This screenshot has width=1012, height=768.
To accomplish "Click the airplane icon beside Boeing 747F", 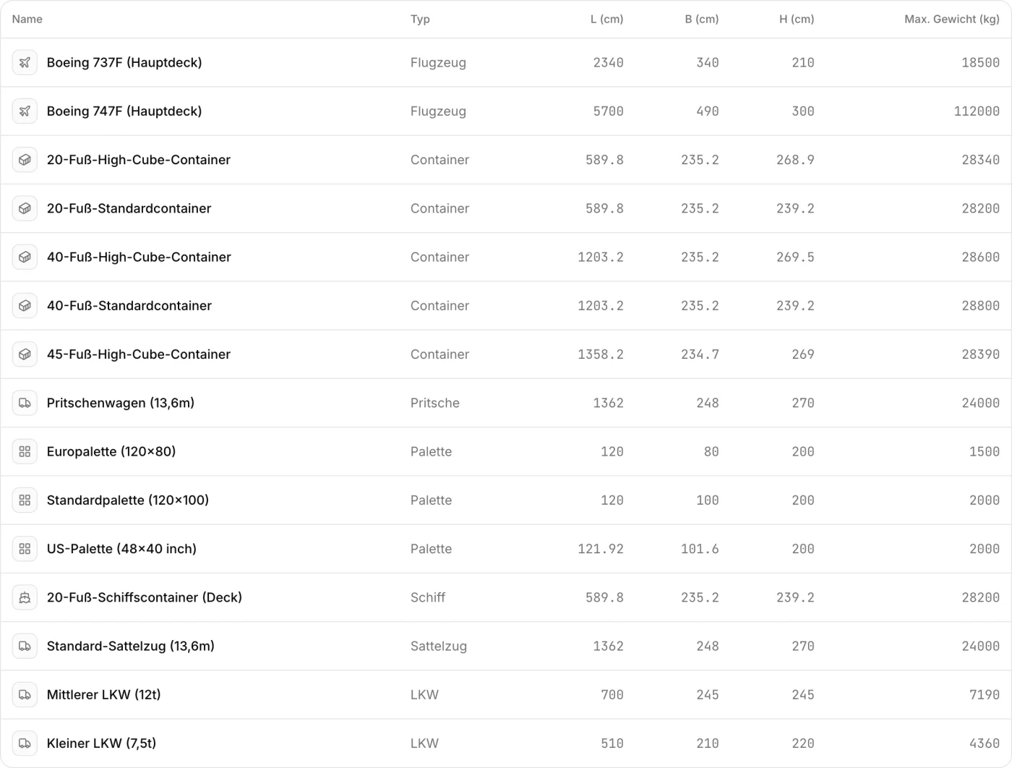I will tap(25, 111).
